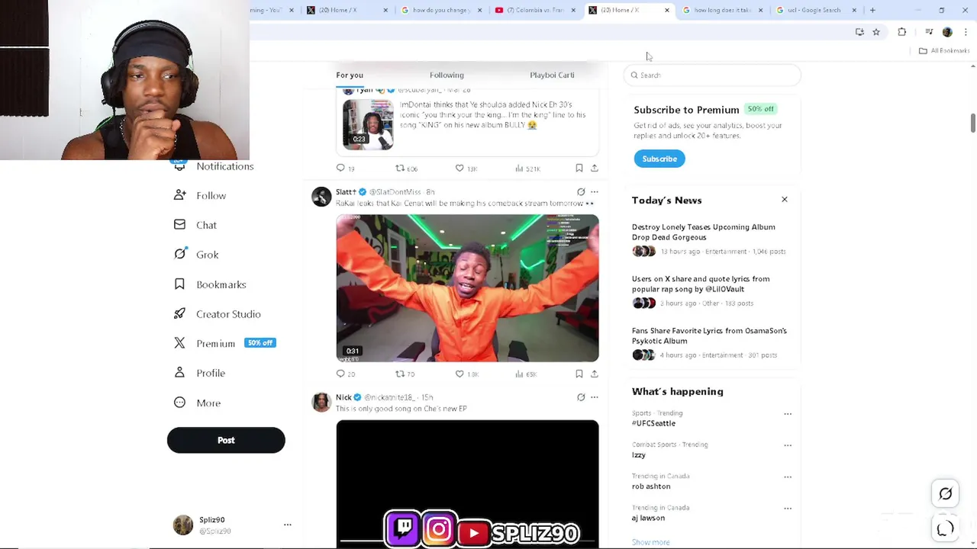This screenshot has width=977, height=549.
Task: Click the Subscribe button for Premium
Action: click(x=659, y=159)
